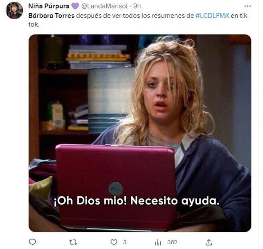
Task: Click the "Necesito ayuda" subtitle in image
Action: click(175, 201)
